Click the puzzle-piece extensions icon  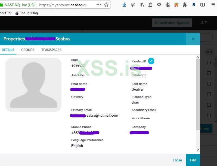click(185, 5)
